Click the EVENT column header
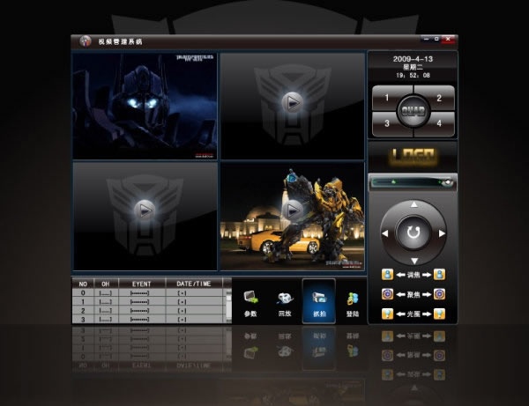This screenshot has width=529, height=406. (x=142, y=284)
